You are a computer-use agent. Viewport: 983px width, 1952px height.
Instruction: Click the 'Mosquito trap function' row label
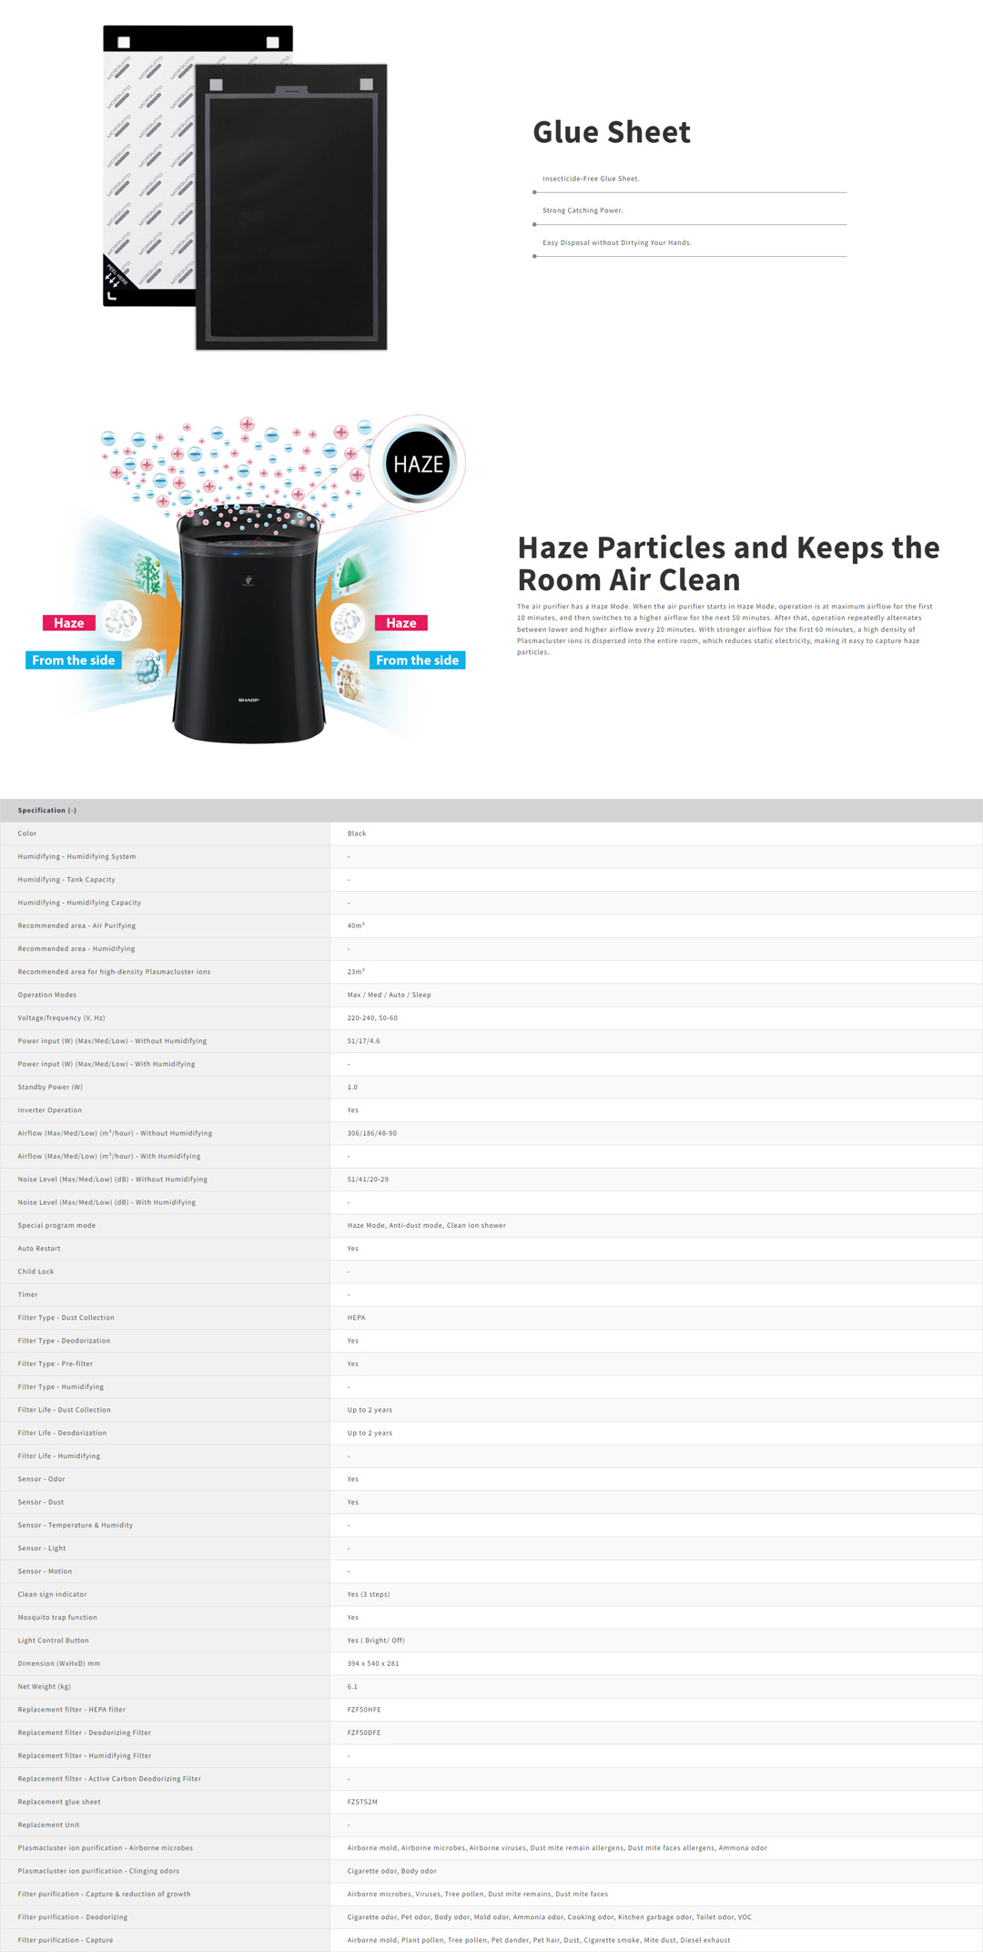point(57,1617)
